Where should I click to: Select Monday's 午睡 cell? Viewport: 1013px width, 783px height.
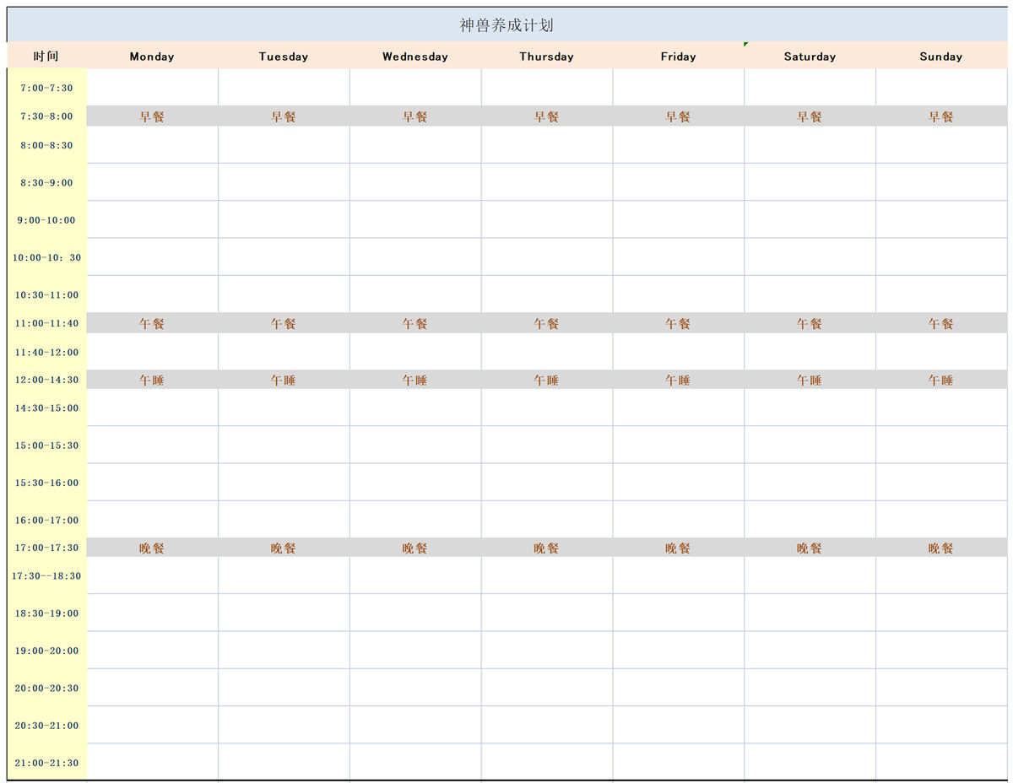tap(152, 380)
